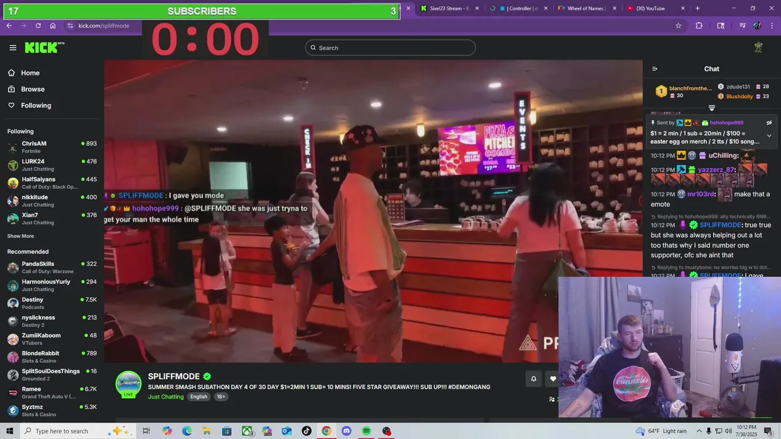
Task: Click uChilling username in chat
Action: (x=724, y=155)
